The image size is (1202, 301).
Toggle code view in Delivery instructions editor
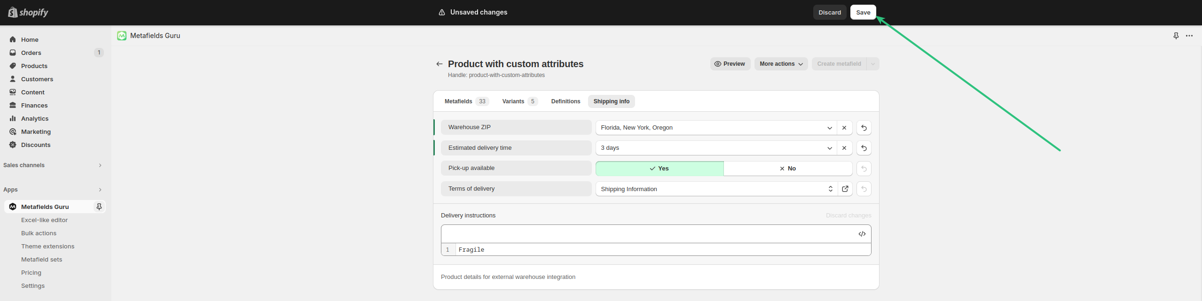point(862,234)
